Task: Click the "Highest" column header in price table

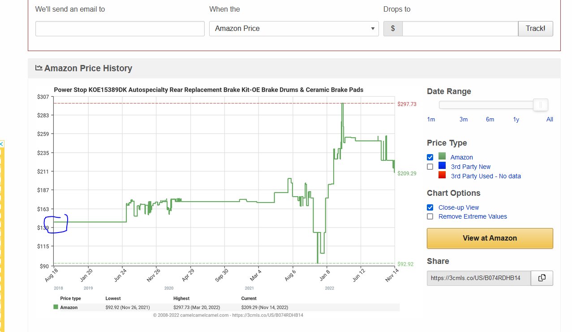Action: [x=181, y=298]
